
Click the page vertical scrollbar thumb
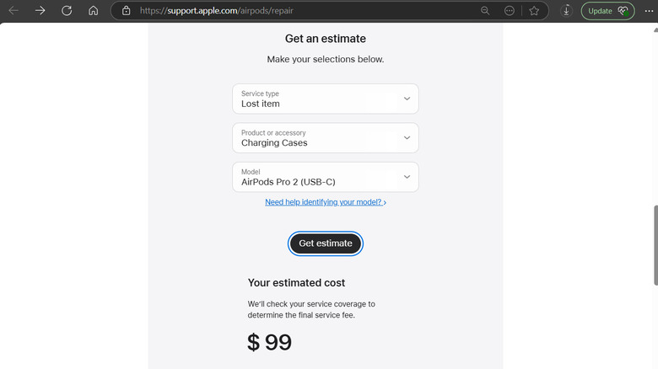[x=655, y=244]
